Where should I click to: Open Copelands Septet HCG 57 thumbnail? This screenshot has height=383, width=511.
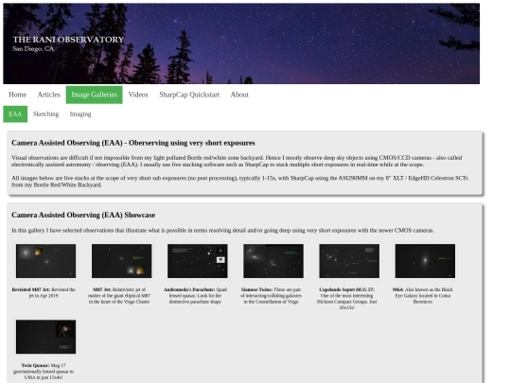(349, 261)
